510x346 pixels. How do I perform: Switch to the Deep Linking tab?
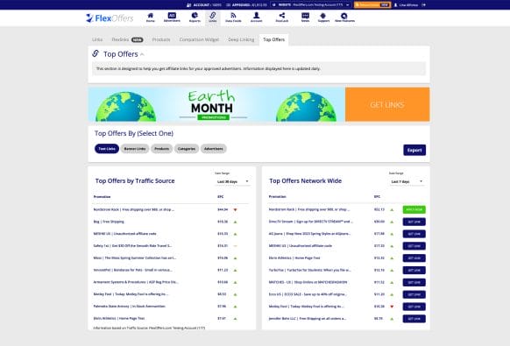click(x=241, y=39)
